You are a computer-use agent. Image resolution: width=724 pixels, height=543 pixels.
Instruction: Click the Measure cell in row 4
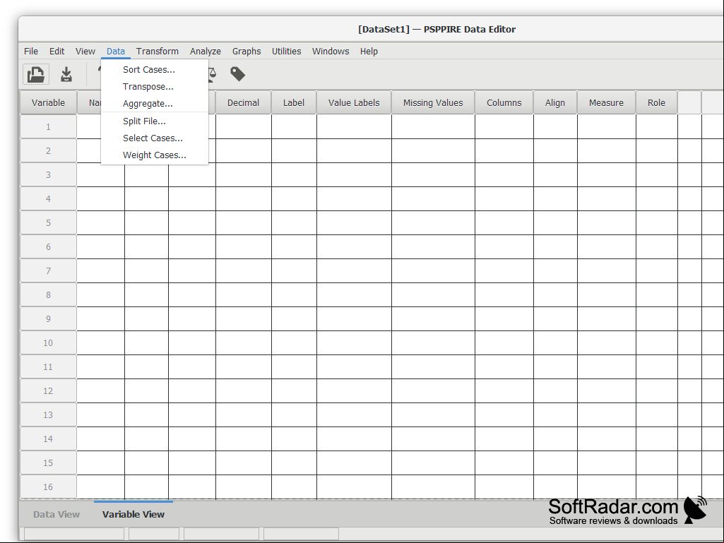point(606,198)
